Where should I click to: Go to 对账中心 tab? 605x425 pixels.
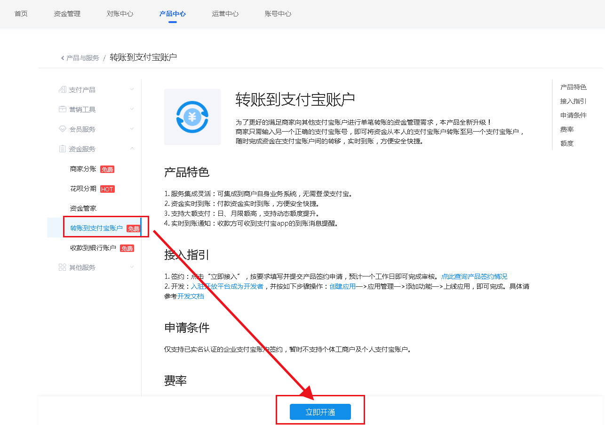pyautogui.click(x=120, y=14)
